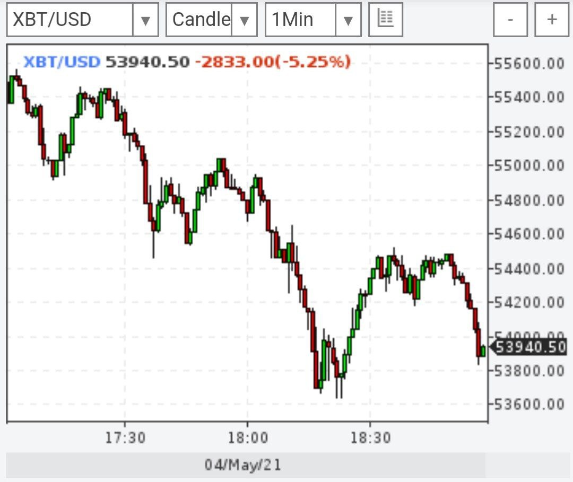Click the arrow beside the XBT/USD selector
Viewport: 573px width, 482px height.
coord(145,20)
